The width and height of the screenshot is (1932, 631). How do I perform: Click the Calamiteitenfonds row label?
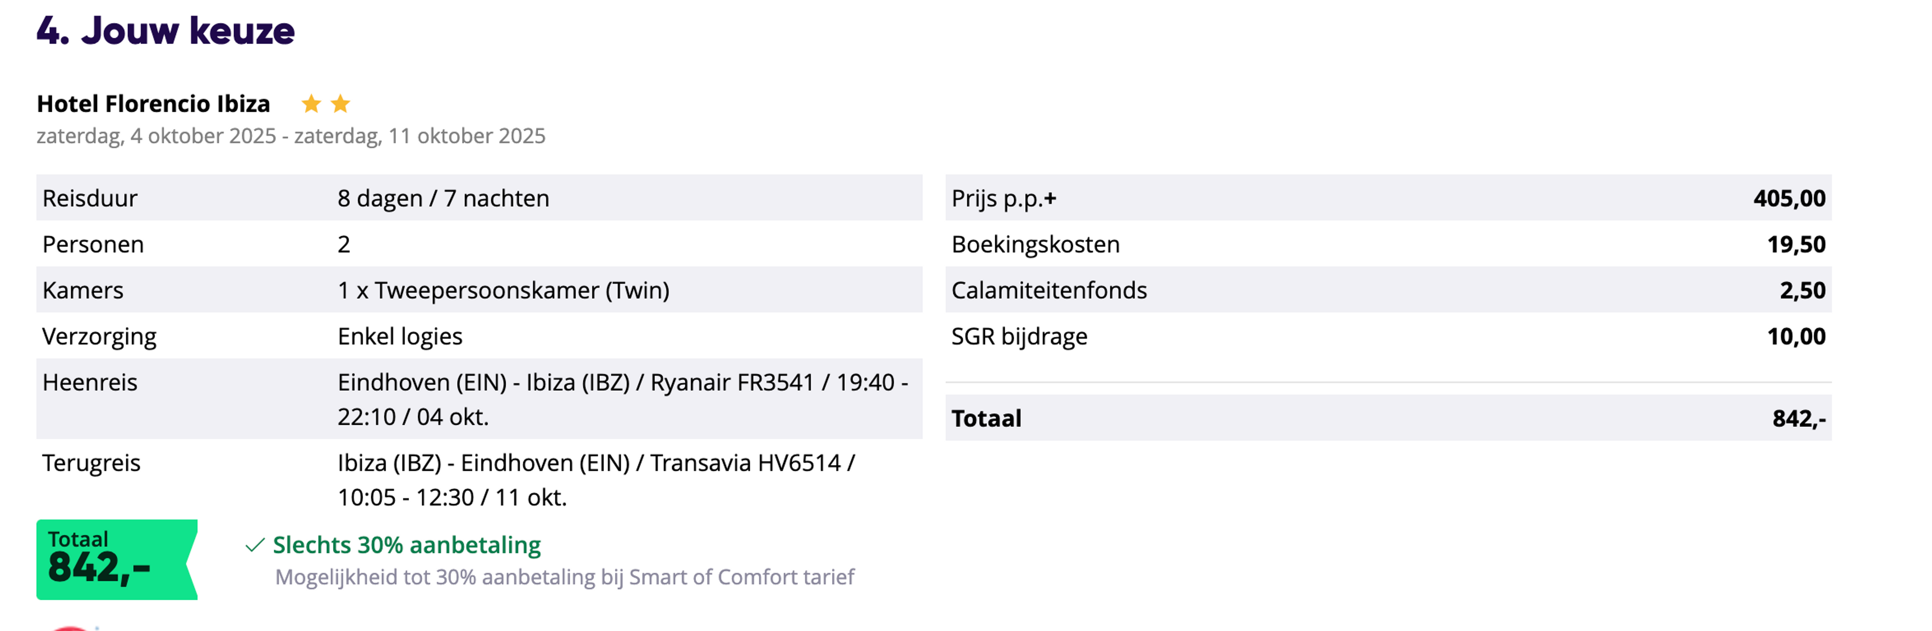(1049, 290)
